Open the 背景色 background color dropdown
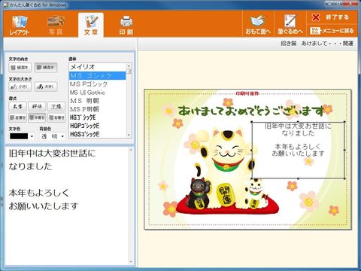Viewport: 361px width, 271px height. [x=53, y=136]
